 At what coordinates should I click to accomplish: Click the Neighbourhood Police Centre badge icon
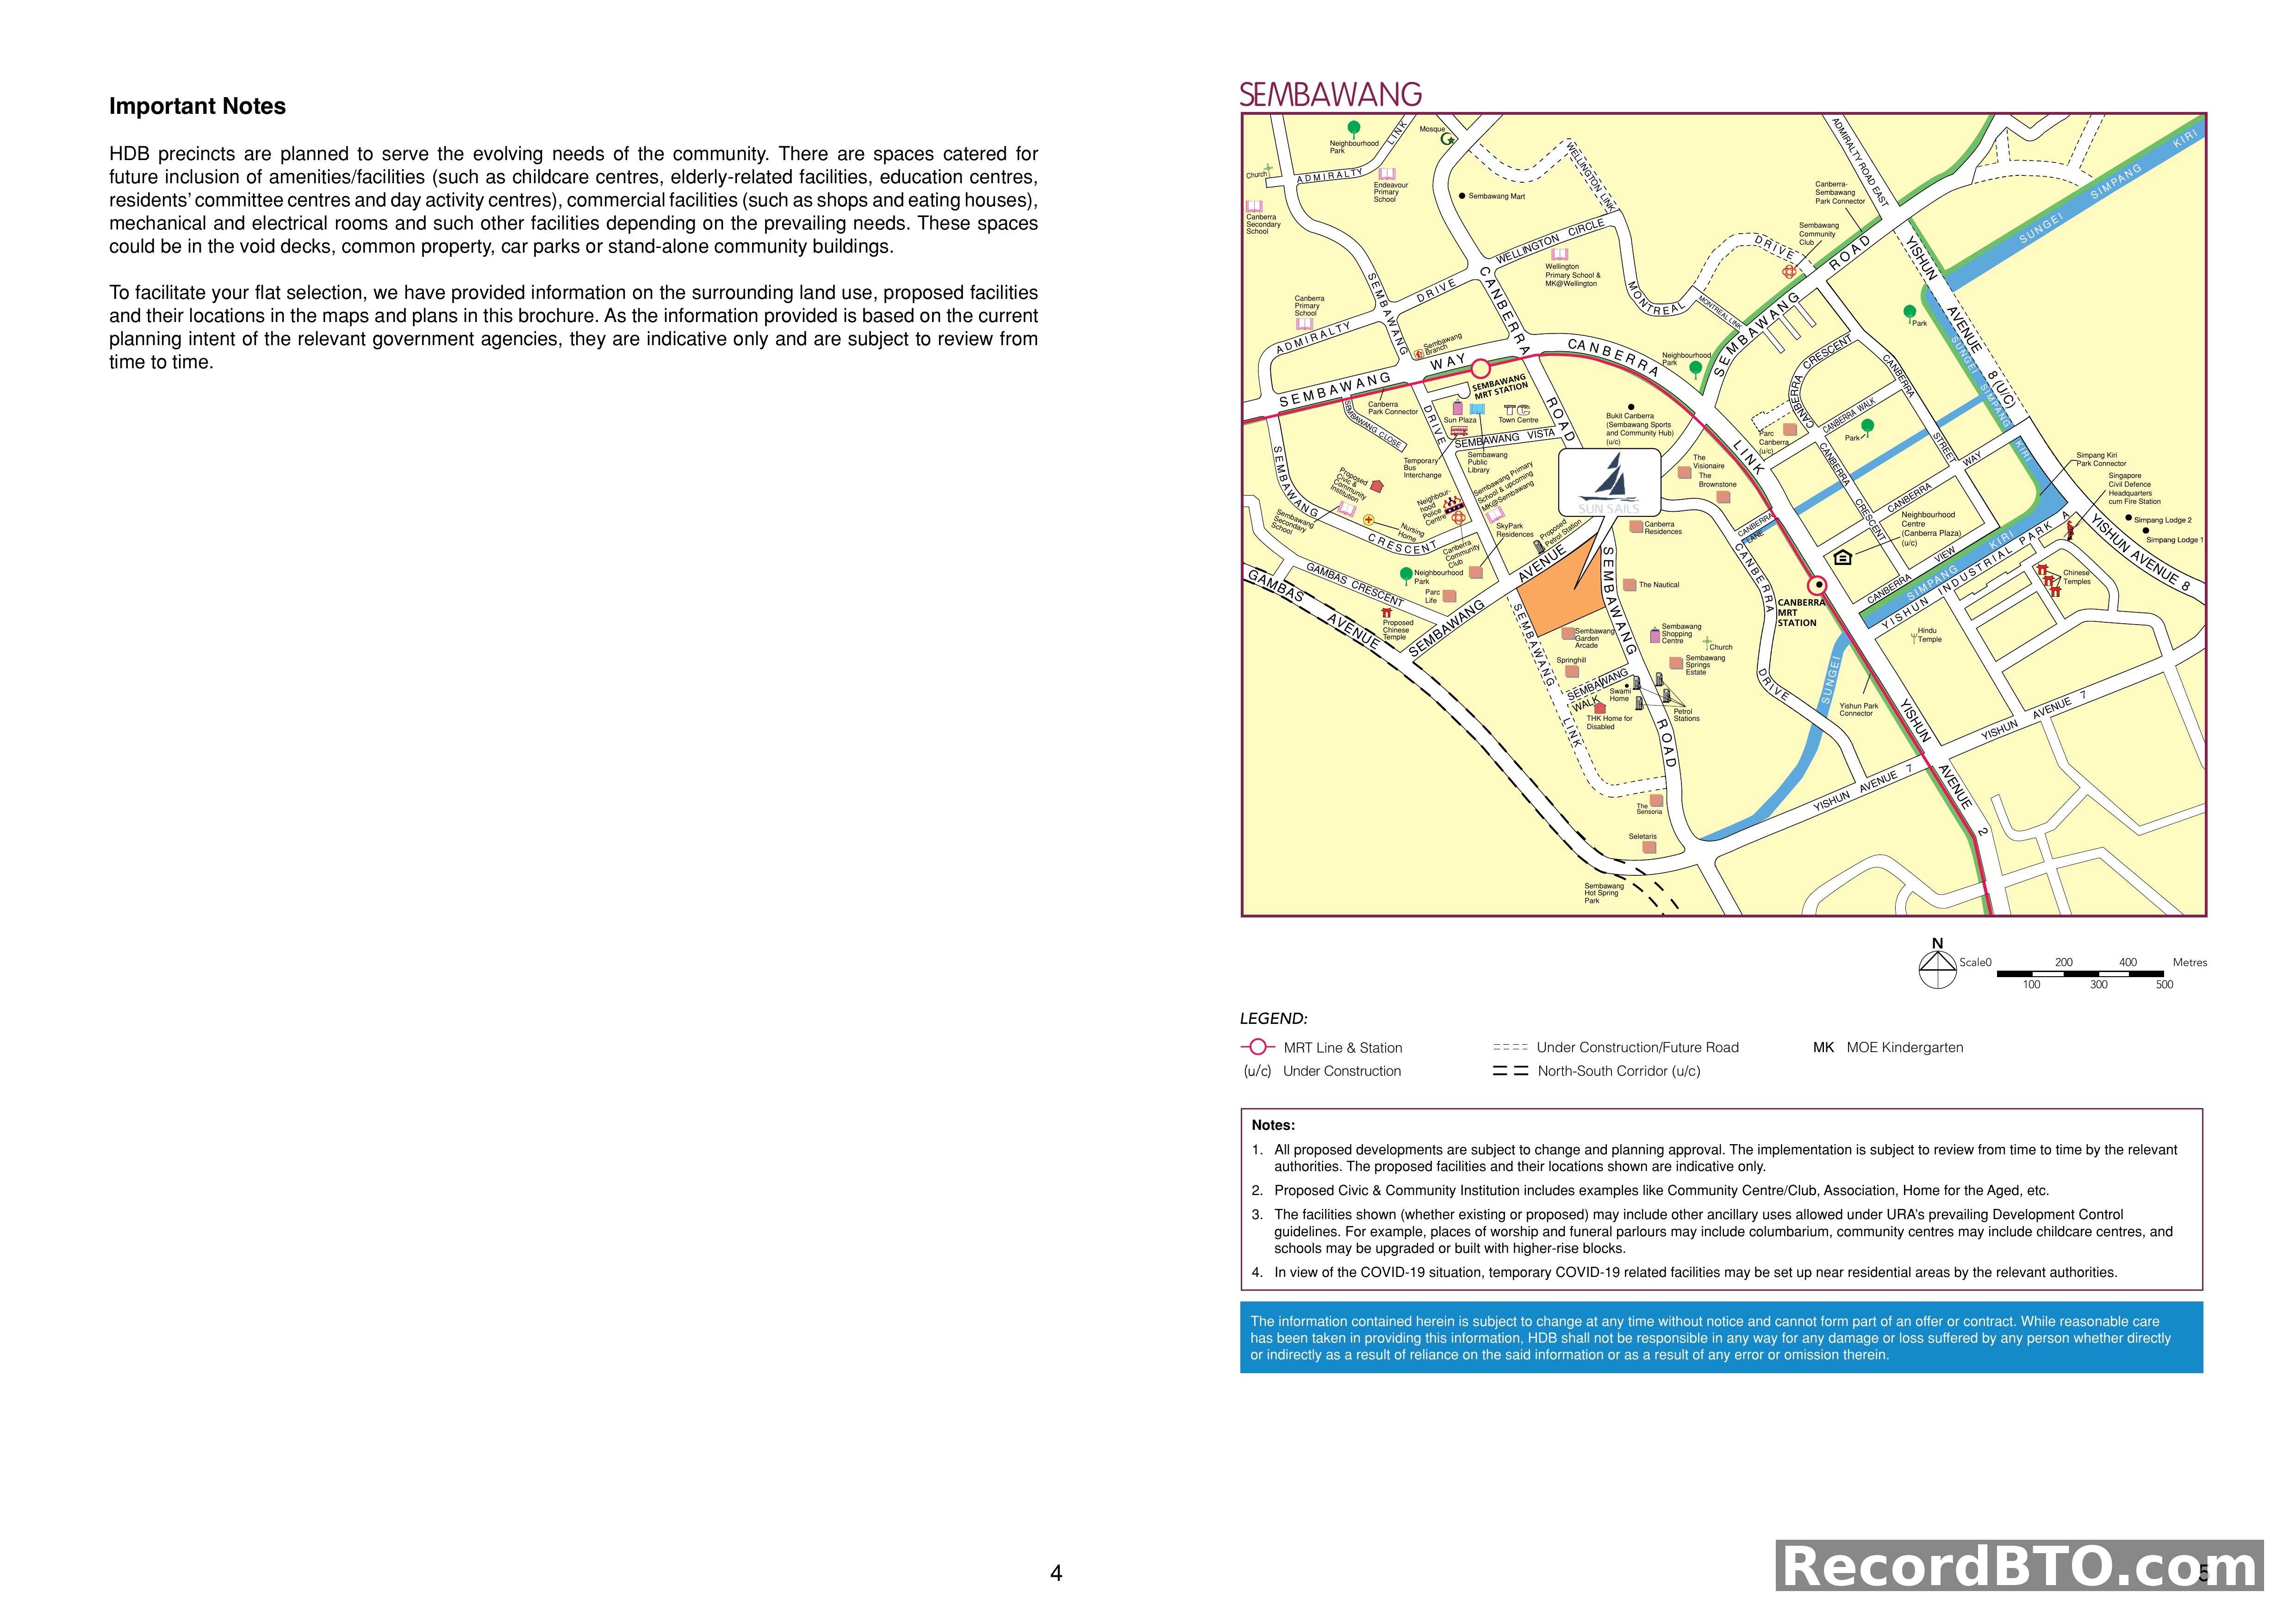click(1454, 506)
